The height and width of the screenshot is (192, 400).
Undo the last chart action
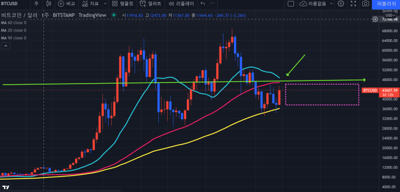tap(203, 4)
